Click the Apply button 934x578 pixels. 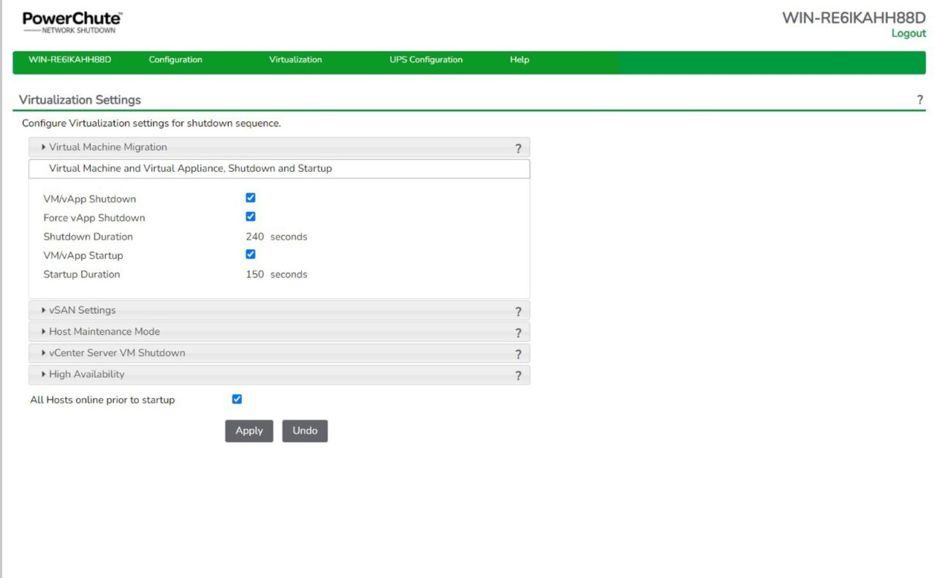(x=248, y=431)
